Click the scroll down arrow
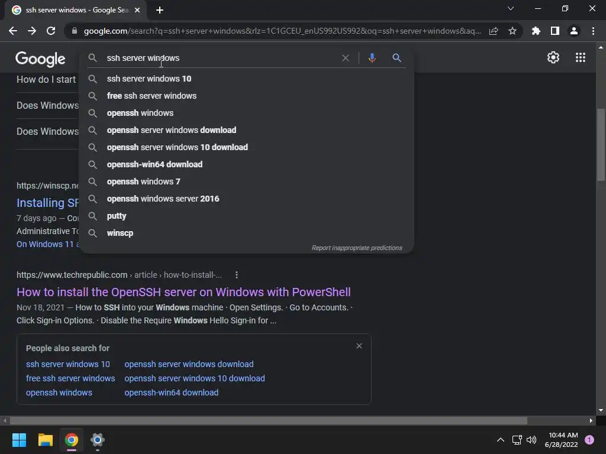Image resolution: width=606 pixels, height=454 pixels. coord(601,410)
